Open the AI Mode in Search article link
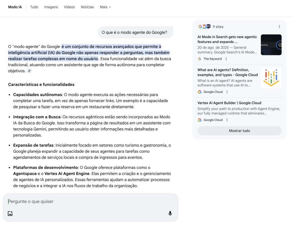This screenshot has height=230, width=292. (x=227, y=39)
